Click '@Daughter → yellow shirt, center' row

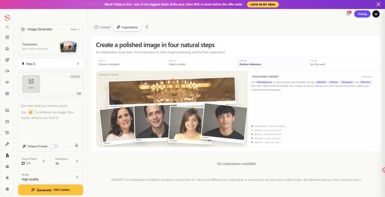266,139
